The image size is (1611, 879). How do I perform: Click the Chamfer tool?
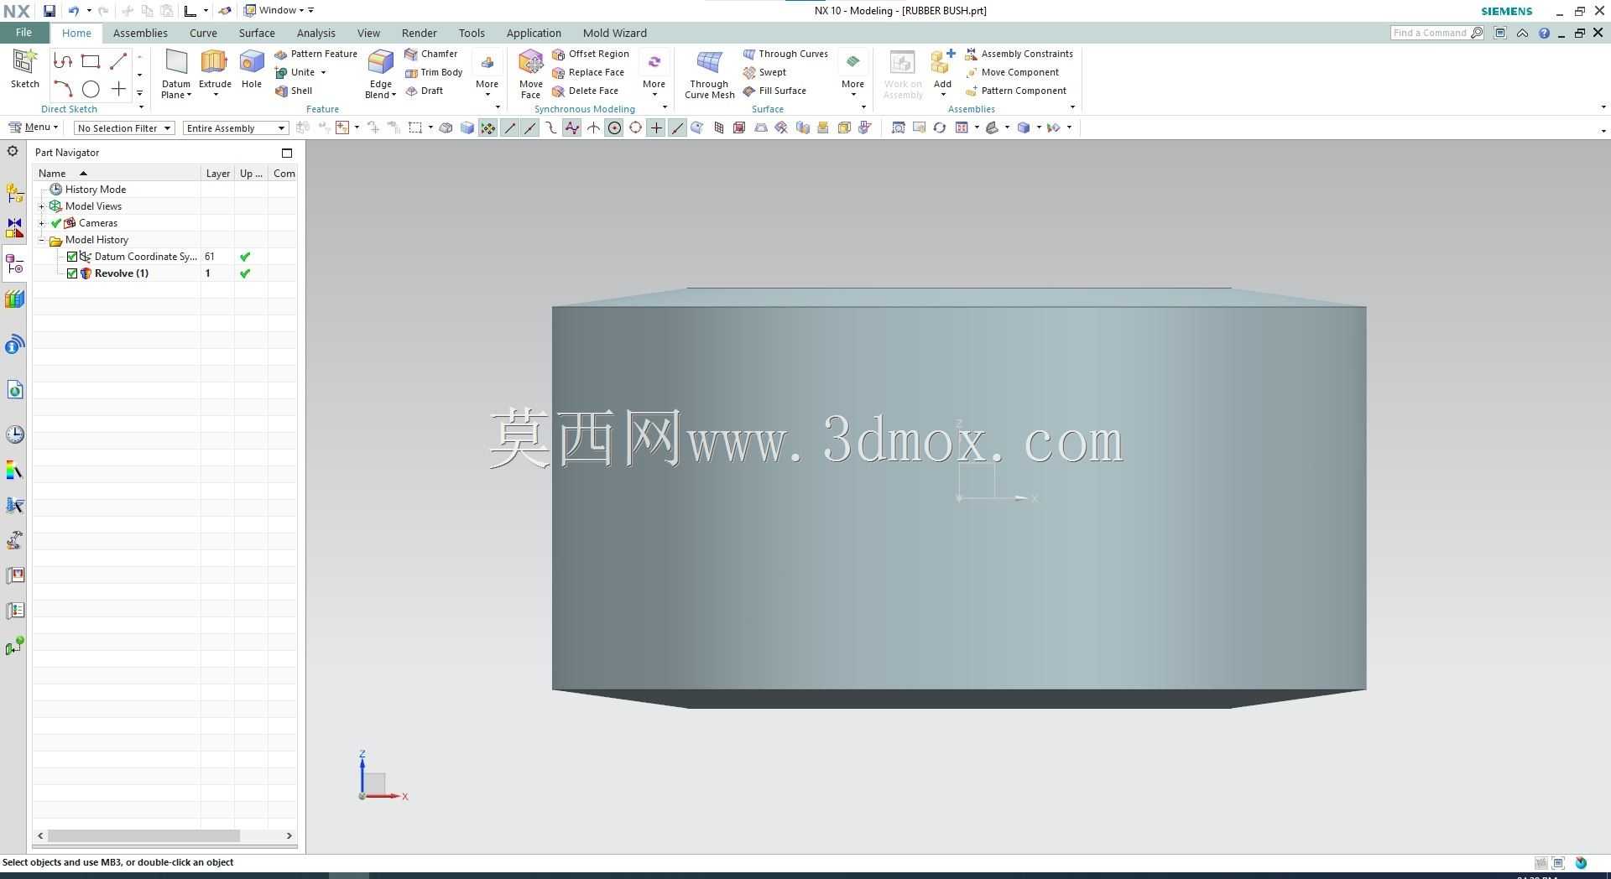point(430,54)
